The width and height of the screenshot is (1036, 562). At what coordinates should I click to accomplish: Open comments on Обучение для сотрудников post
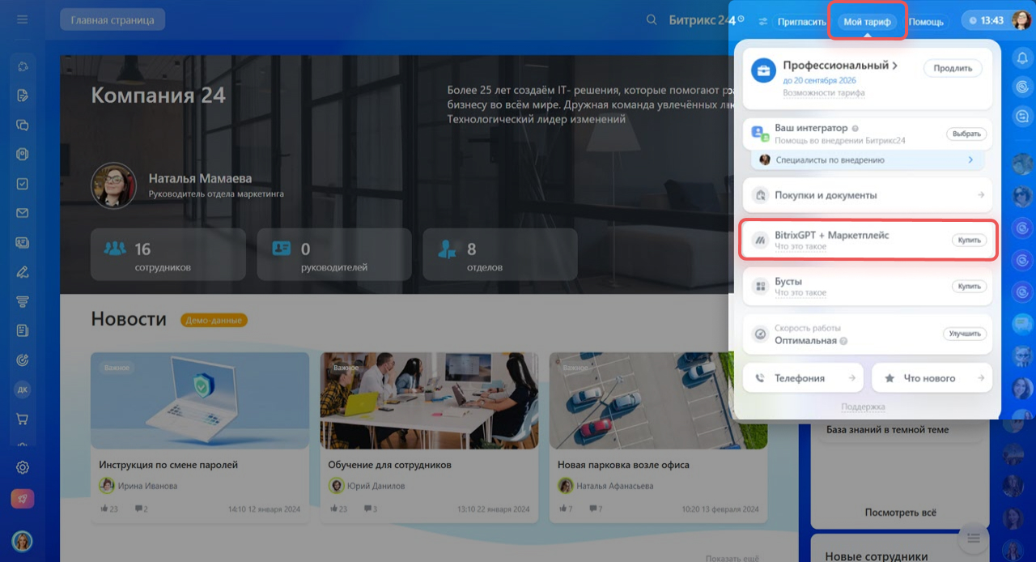pyautogui.click(x=369, y=509)
